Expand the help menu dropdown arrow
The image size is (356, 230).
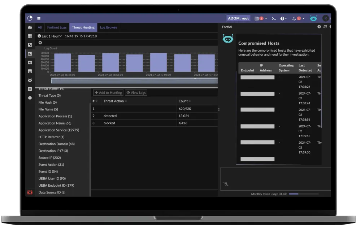click(286, 18)
